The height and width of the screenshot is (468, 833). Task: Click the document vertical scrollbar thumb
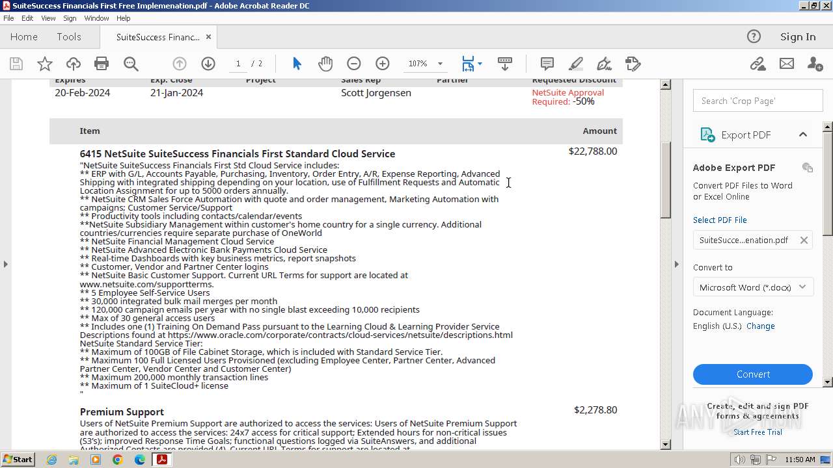[666, 179]
